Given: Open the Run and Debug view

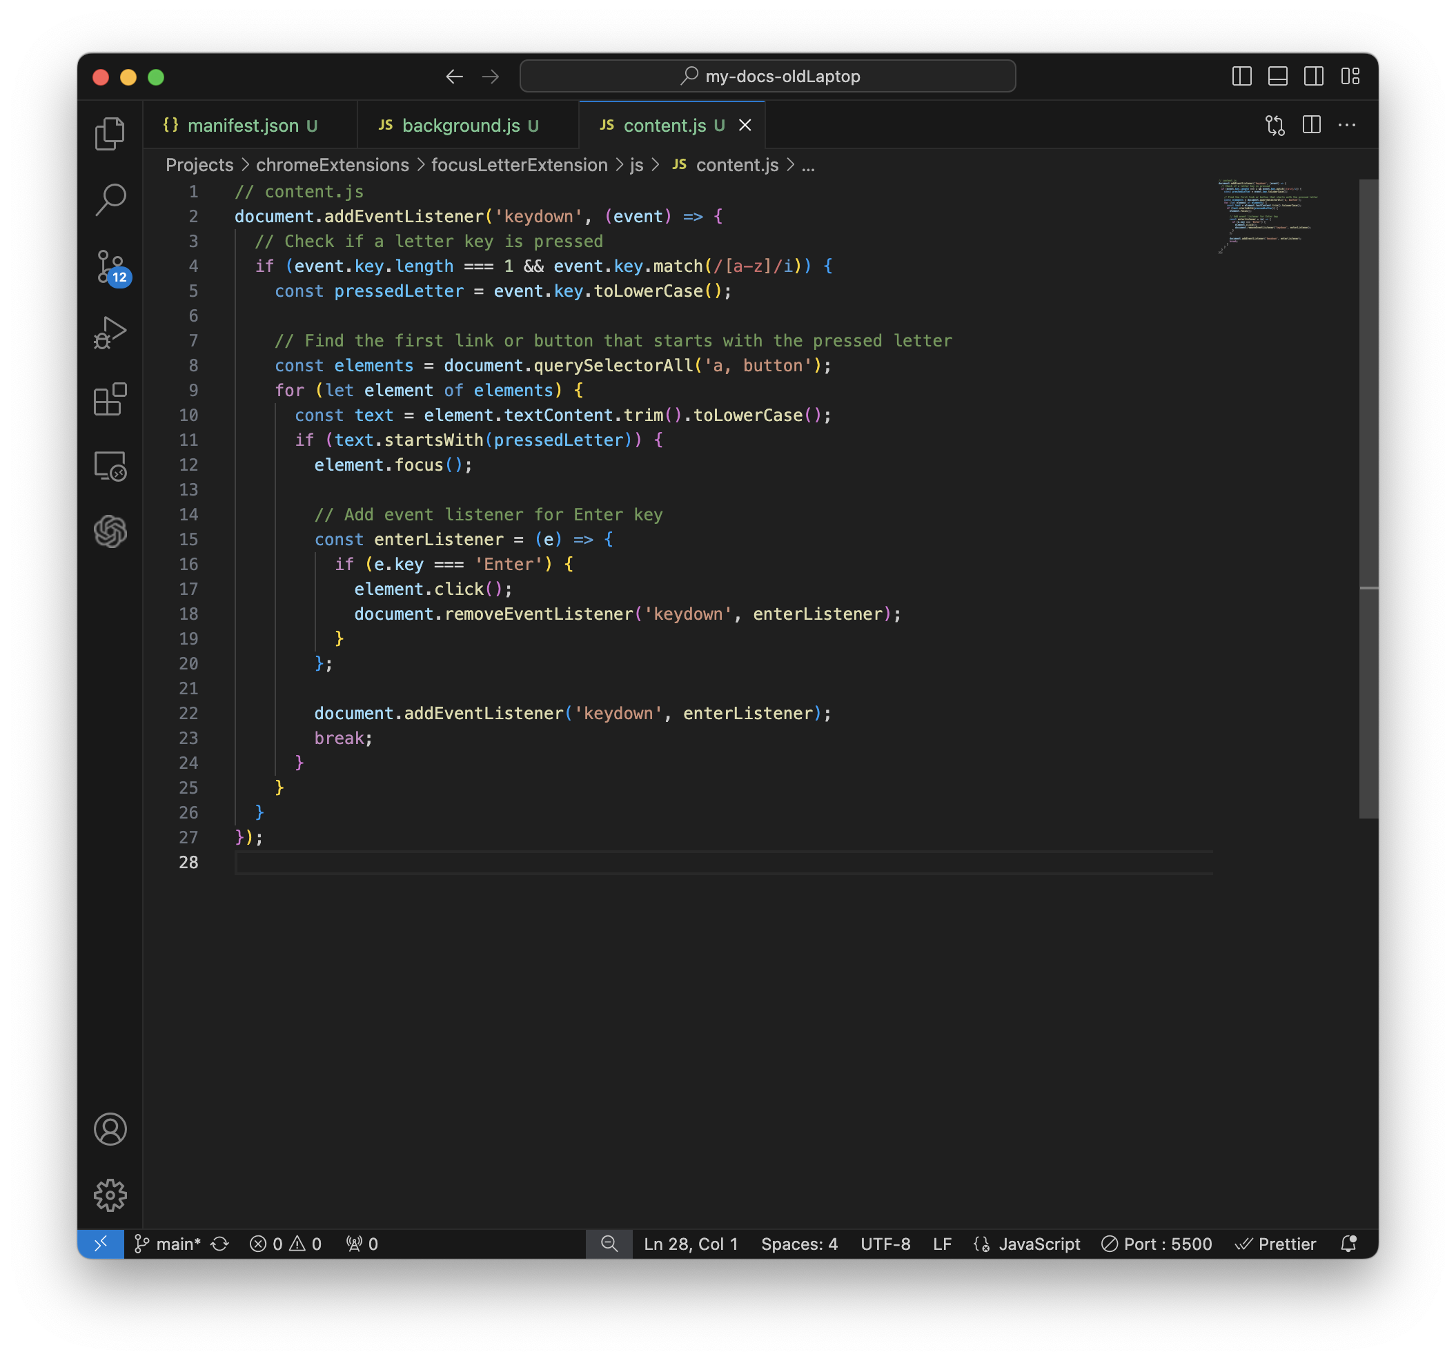Looking at the screenshot, I should [110, 333].
